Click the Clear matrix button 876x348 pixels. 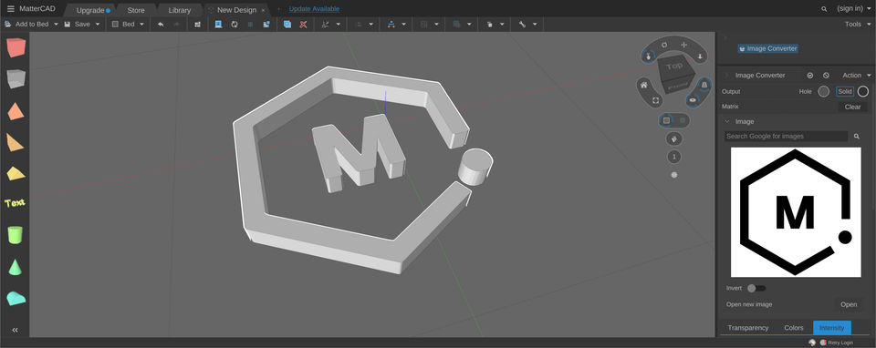point(852,107)
